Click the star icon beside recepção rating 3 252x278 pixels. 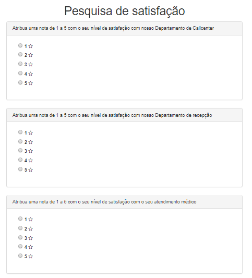pos(30,151)
